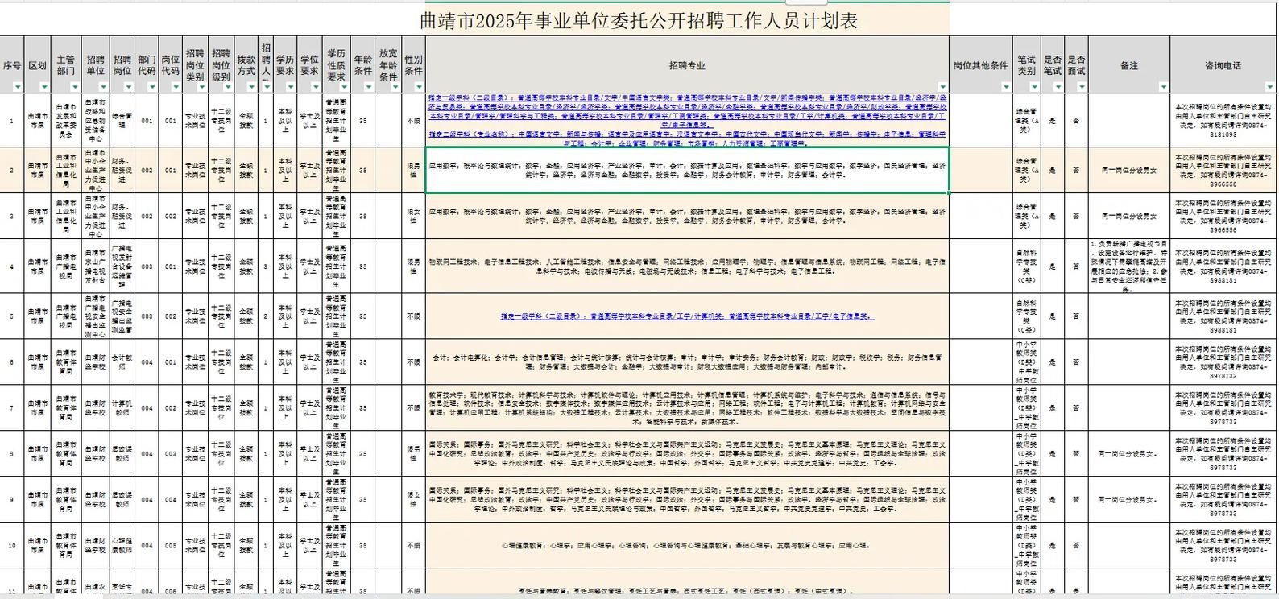Select the 咨询电话 header cell
Viewport: 1279px width, 599px height.
1223,65
